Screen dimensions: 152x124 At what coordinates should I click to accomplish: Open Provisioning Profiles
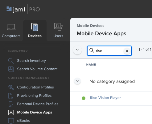tap(34, 96)
